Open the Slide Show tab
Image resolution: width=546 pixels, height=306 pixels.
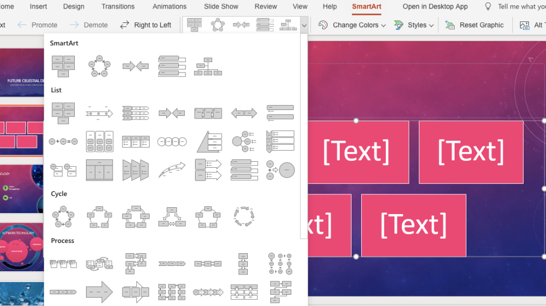221,6
